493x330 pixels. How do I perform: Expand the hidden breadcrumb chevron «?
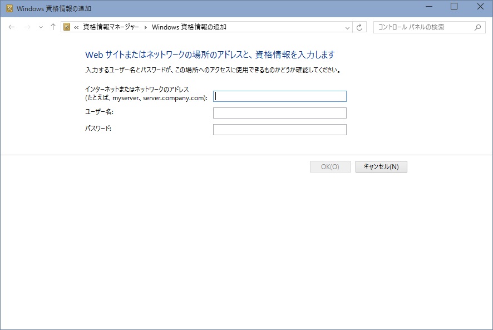pyautogui.click(x=76, y=27)
